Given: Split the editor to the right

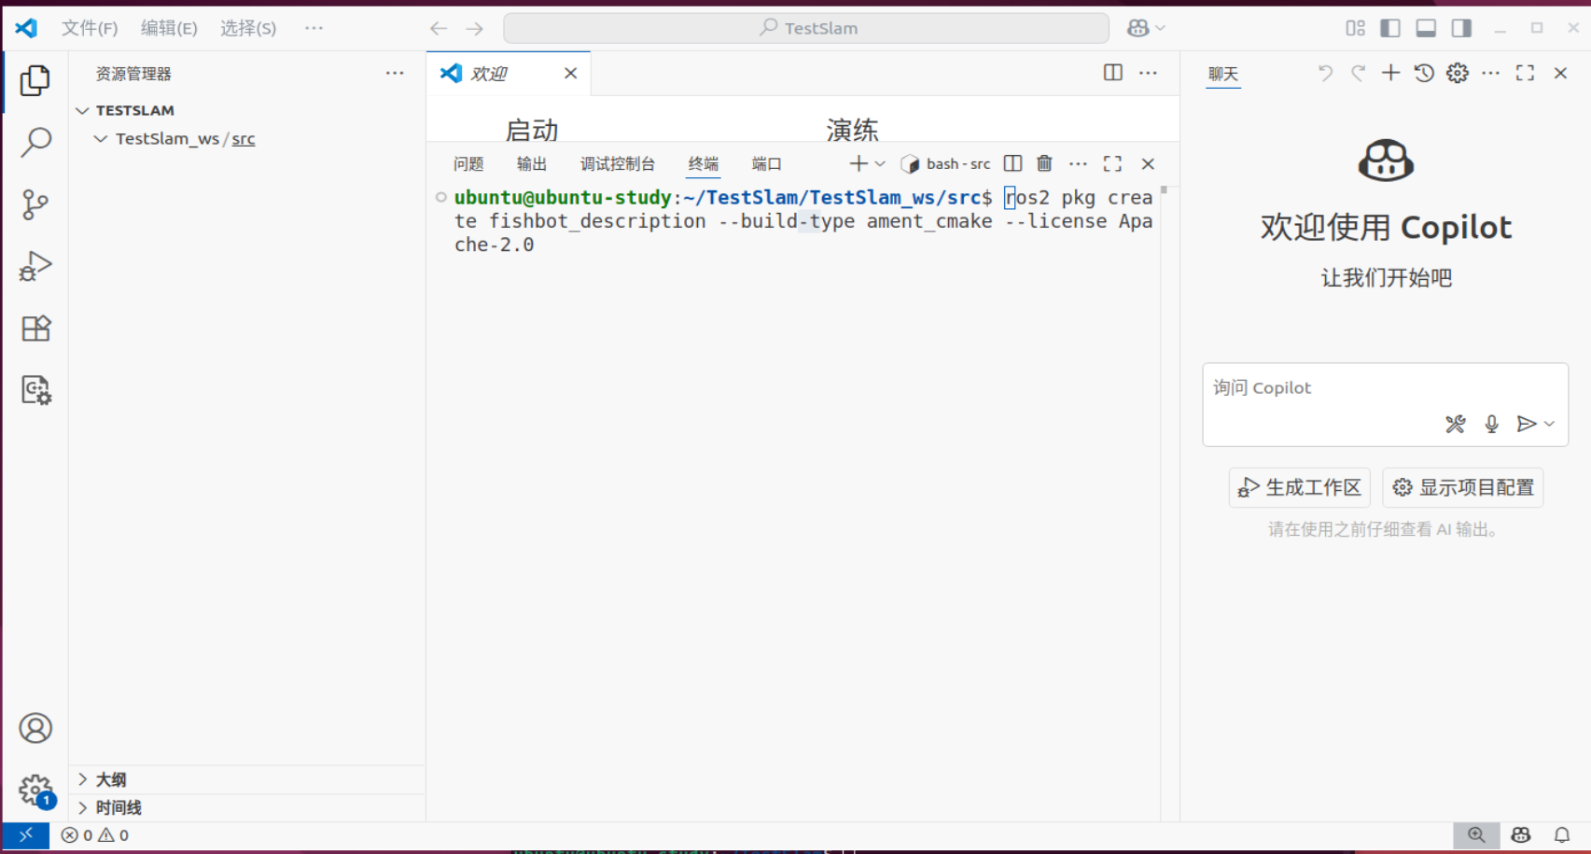Looking at the screenshot, I should (1112, 73).
